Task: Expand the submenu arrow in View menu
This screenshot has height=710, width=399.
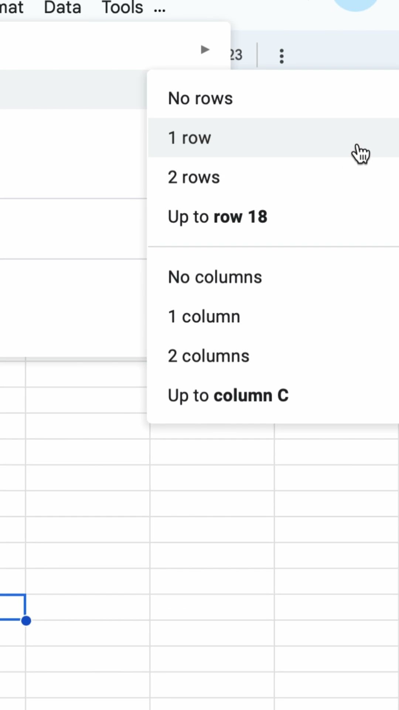Action: pos(205,50)
